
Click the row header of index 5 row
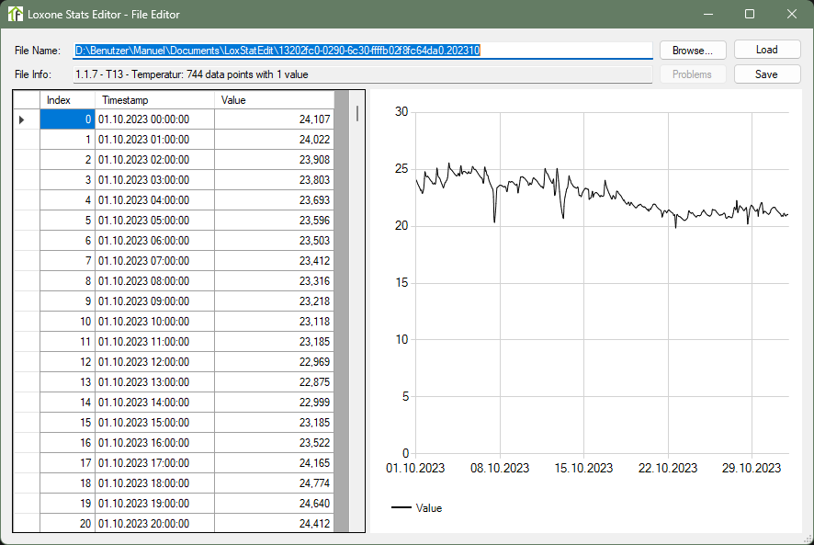click(27, 221)
